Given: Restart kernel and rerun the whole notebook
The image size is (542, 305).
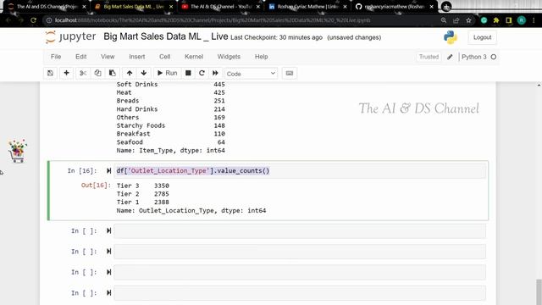Looking at the screenshot, I should coord(215,73).
